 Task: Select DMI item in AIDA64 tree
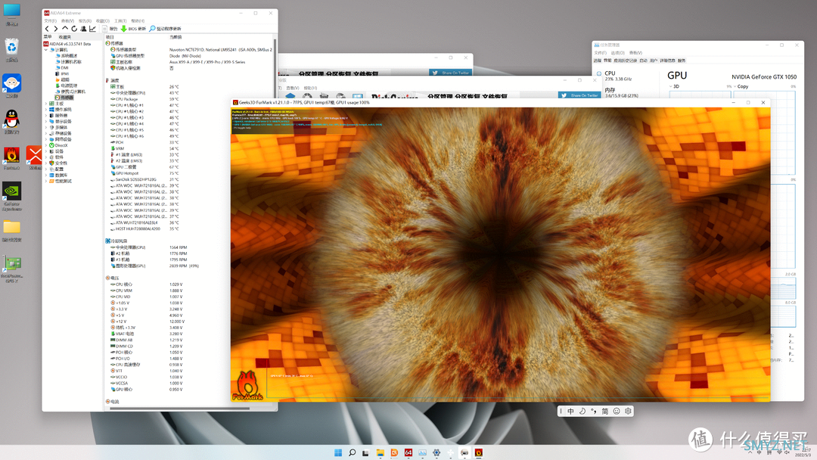point(62,68)
